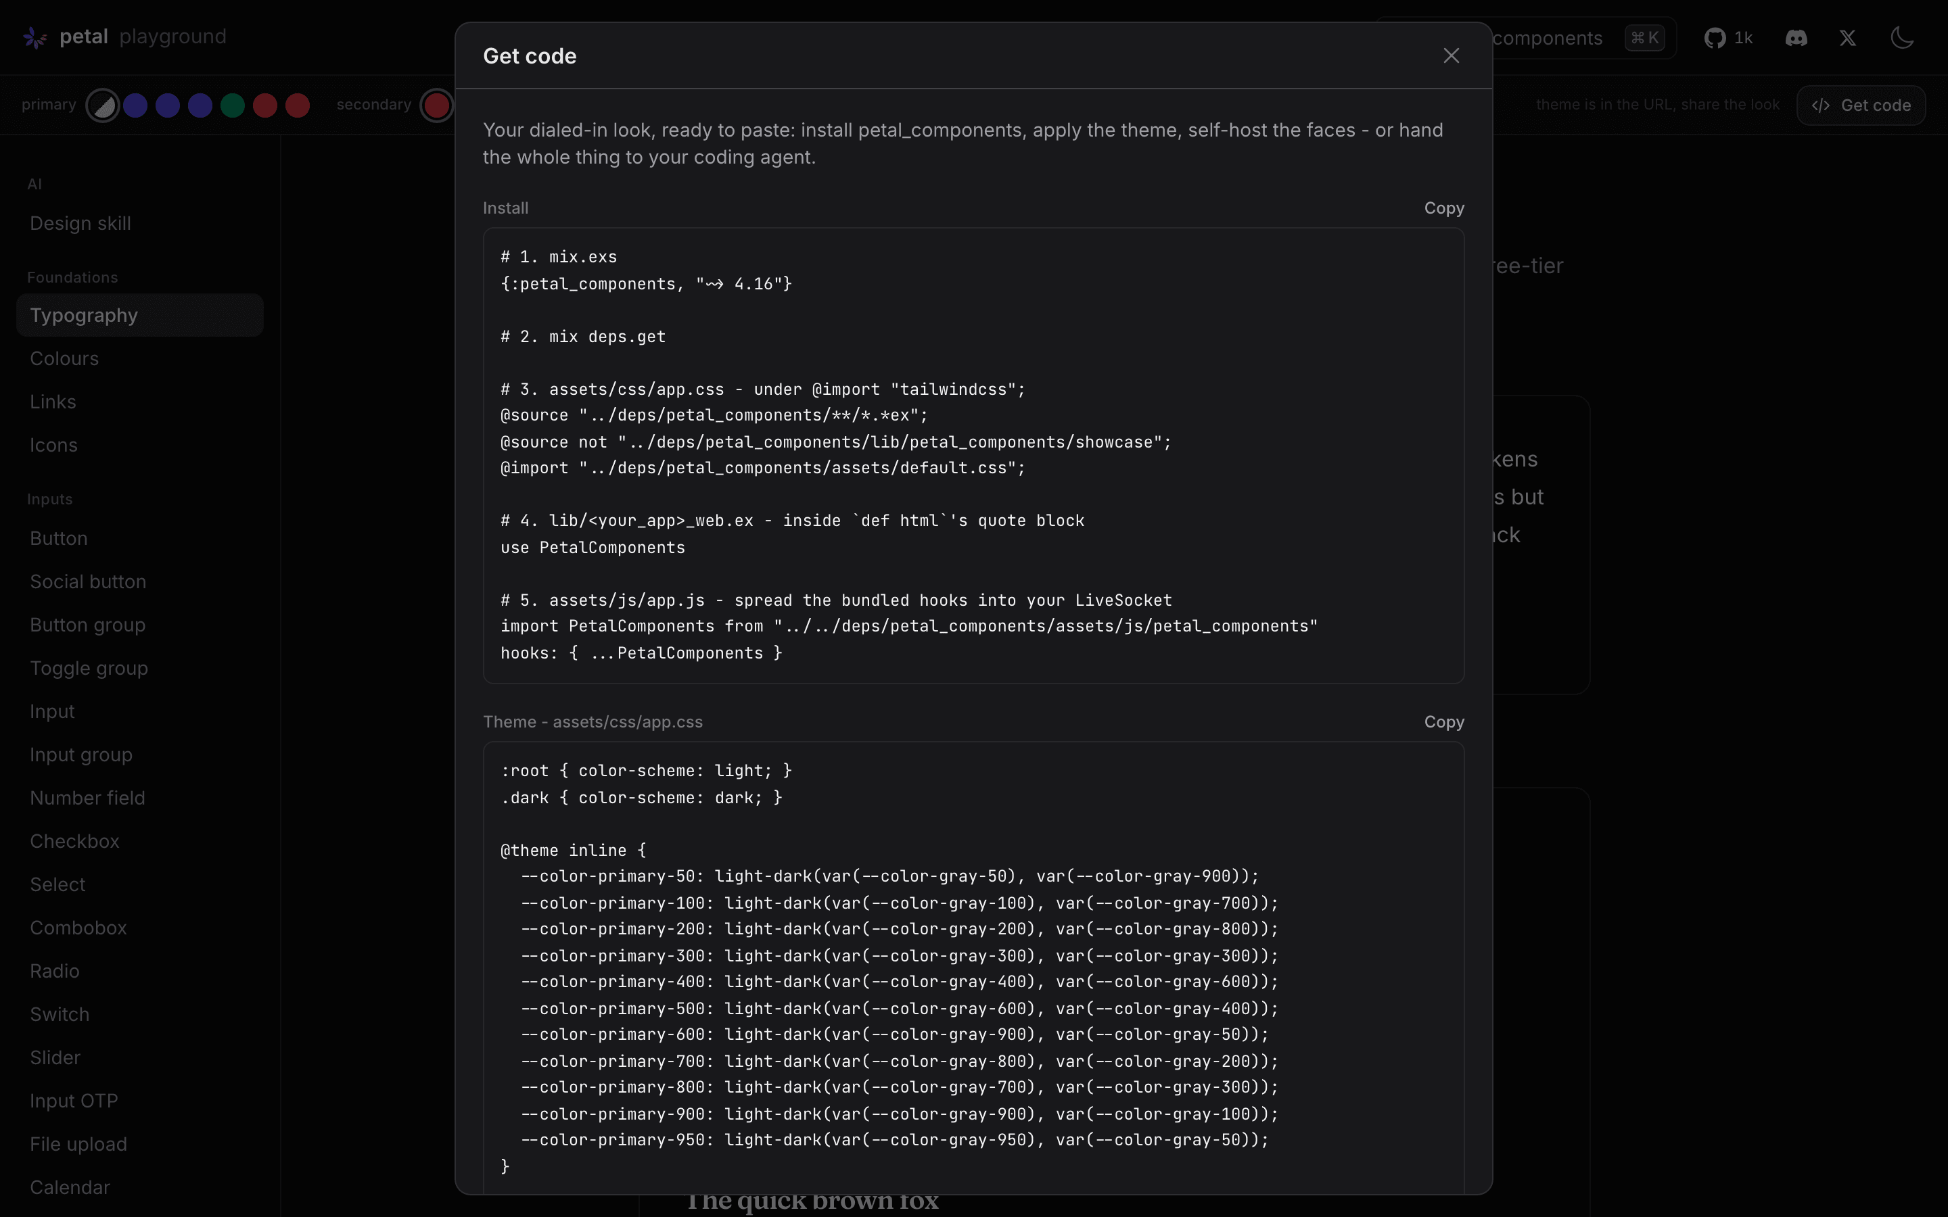Open Input group page
1948x1217 pixels.
tap(140, 755)
